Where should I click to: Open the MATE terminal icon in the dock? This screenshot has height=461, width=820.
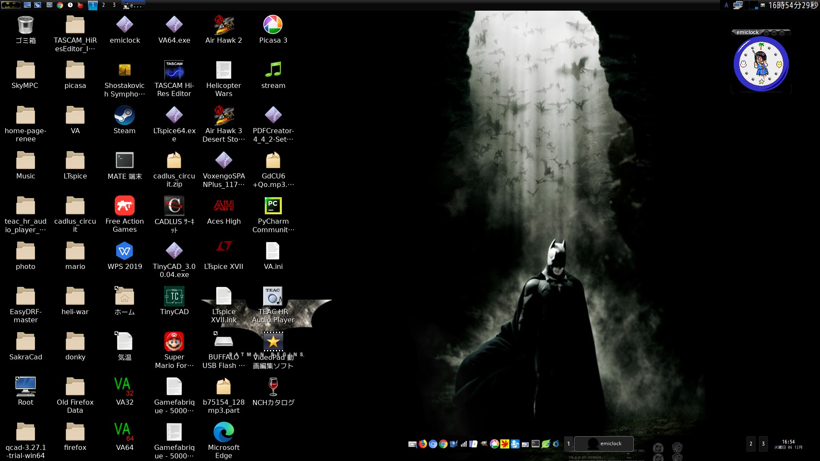tap(535, 444)
